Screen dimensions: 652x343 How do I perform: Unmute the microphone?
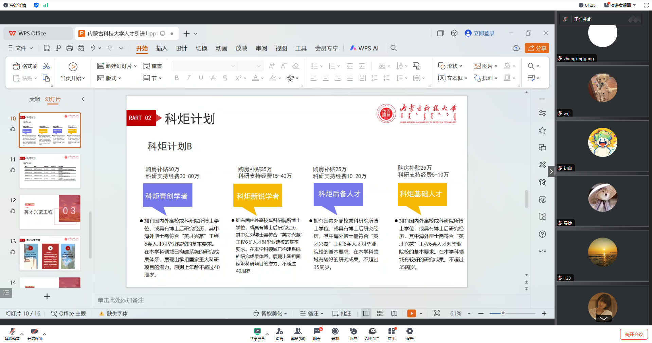click(12, 332)
